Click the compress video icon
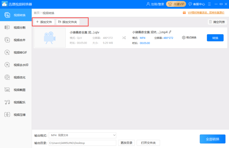 (x=7, y=115)
